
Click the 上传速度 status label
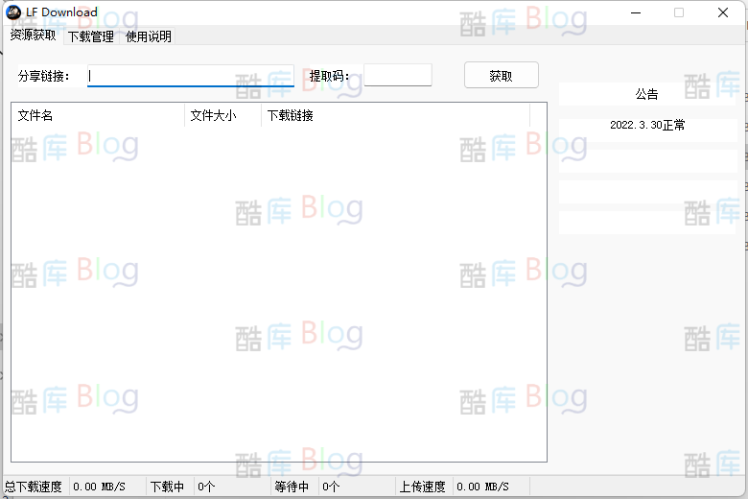click(x=422, y=487)
